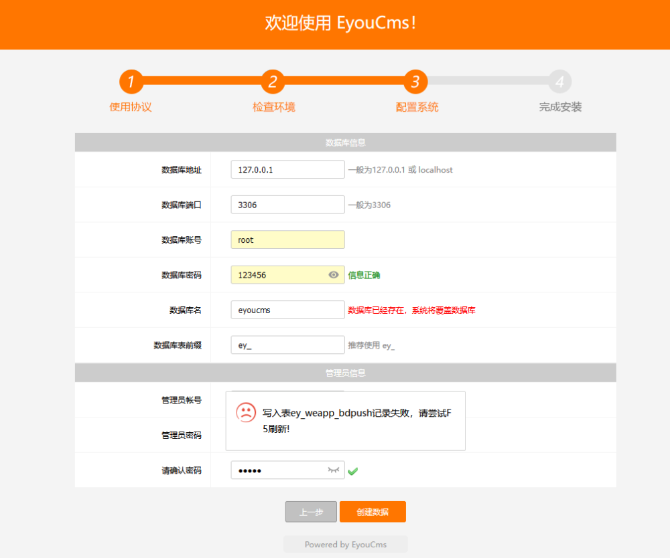The width and height of the screenshot is (670, 558).
Task: Click the 请确认密码 label
Action: coord(182,470)
